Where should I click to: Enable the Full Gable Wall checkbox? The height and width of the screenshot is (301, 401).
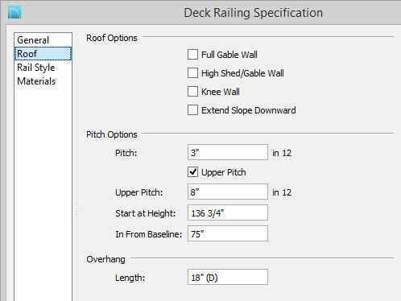point(192,55)
